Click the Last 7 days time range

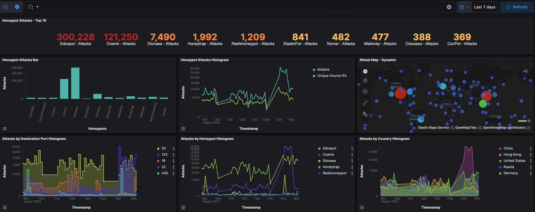[x=485, y=7]
